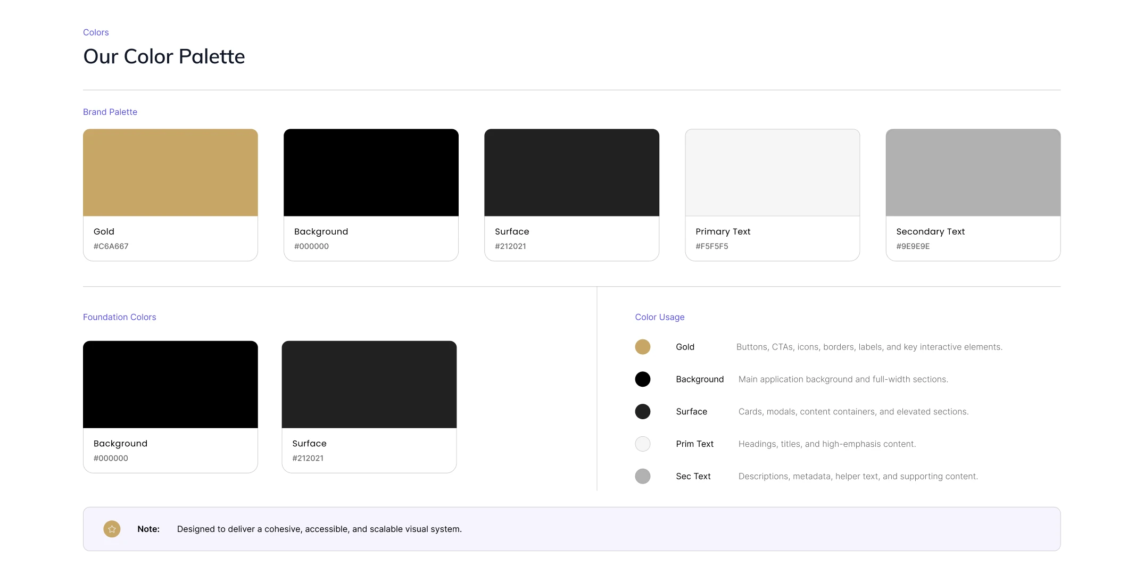Select the Primary Text #F5F5F5 swatch
Screen dimensions: 1144x574
point(772,195)
